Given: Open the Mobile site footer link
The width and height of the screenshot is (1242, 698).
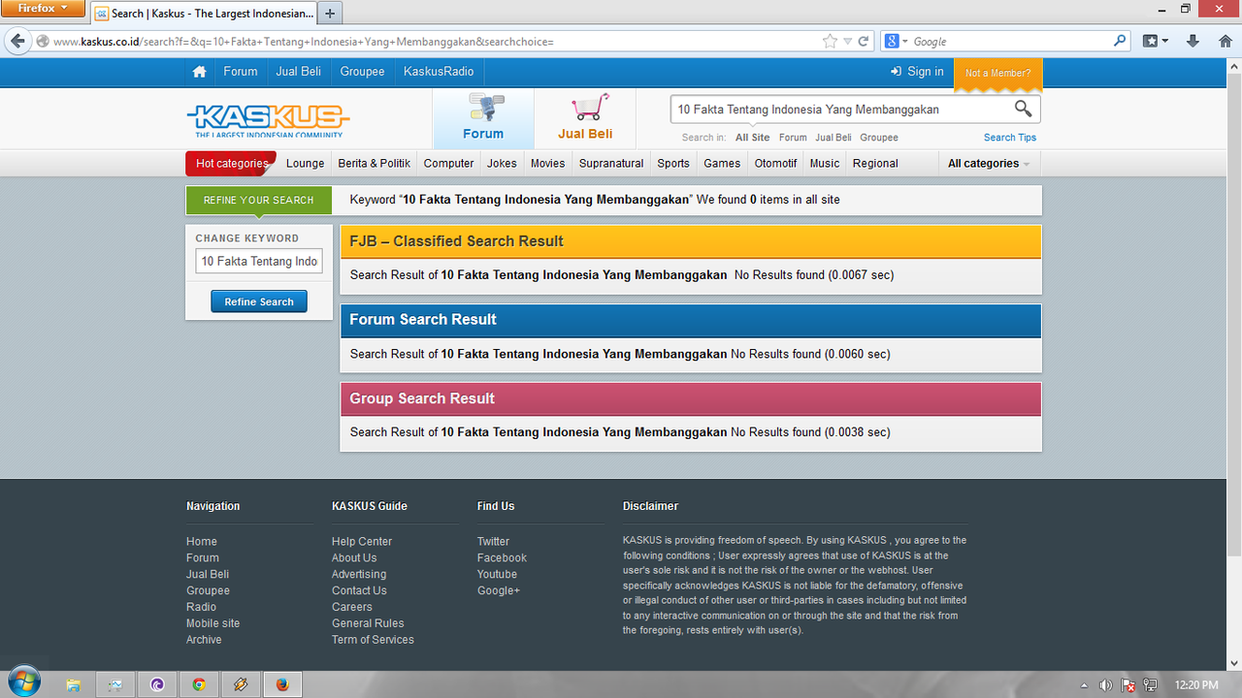Looking at the screenshot, I should click(212, 623).
